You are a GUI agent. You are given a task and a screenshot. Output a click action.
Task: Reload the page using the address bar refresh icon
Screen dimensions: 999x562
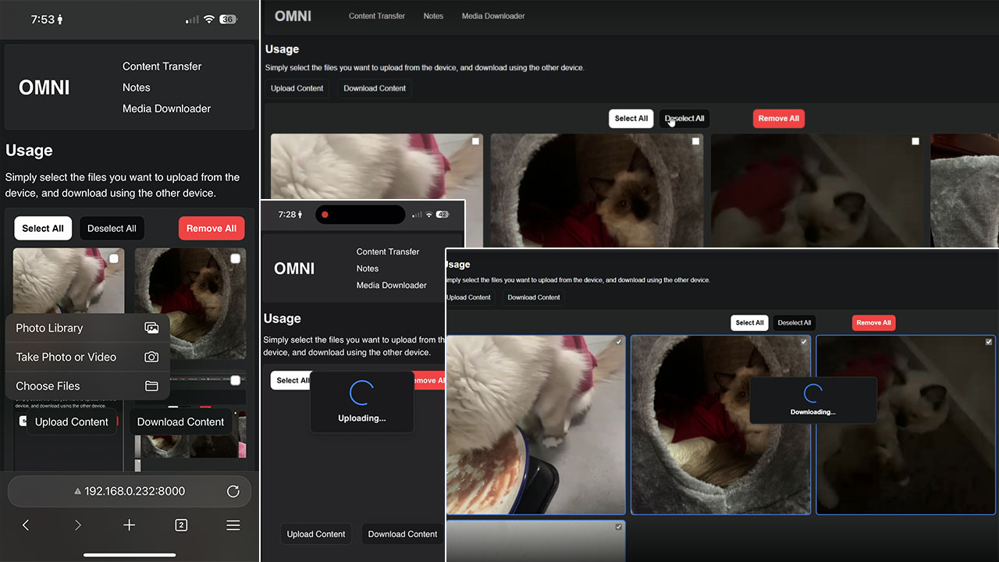tap(233, 491)
